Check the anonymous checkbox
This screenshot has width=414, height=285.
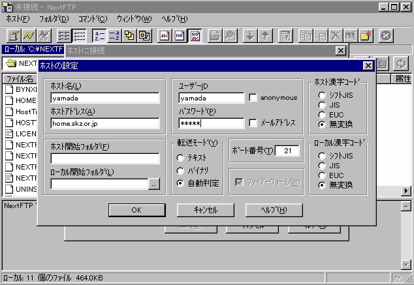[253, 98]
